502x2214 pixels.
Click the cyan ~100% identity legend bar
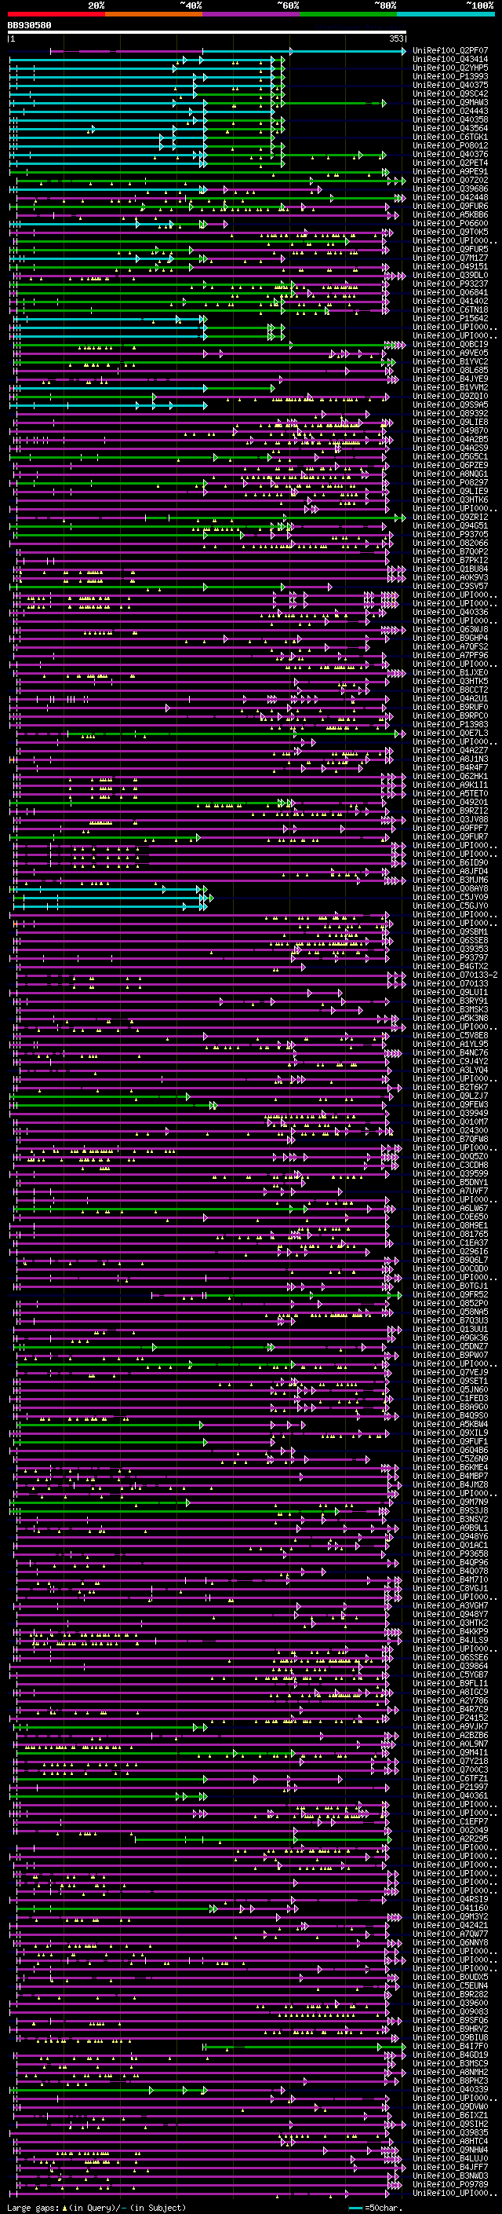[446, 14]
